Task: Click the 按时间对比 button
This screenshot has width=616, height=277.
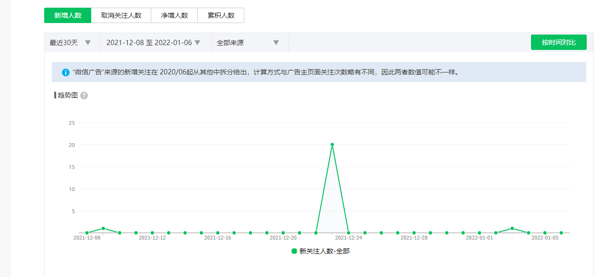Action: (558, 42)
